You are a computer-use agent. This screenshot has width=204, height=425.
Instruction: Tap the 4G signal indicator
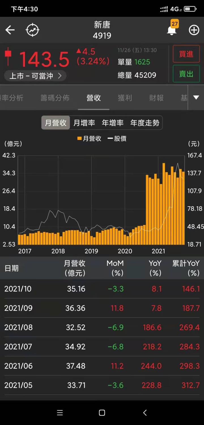click(x=171, y=9)
